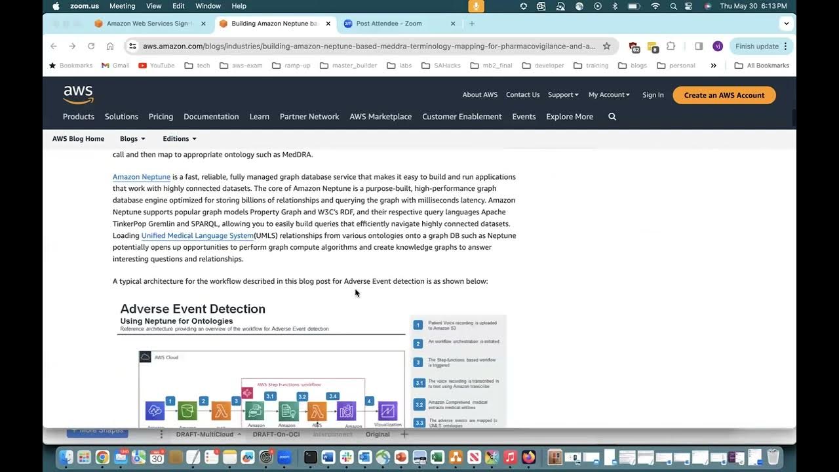839x472 pixels.
Task: Open Trash in the Dock
Action: 773,457
